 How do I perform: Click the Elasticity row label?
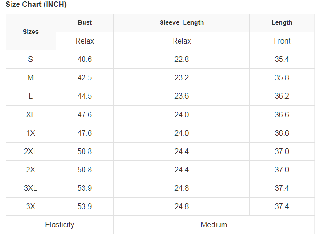(60, 225)
